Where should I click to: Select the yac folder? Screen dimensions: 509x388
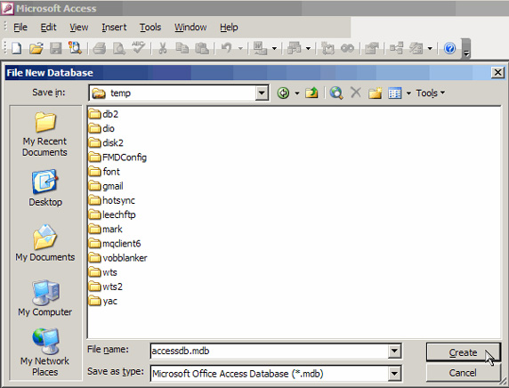point(103,301)
